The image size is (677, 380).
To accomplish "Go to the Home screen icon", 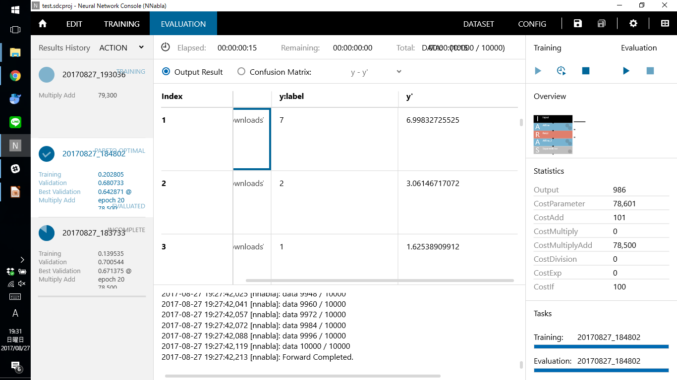I will (x=43, y=24).
